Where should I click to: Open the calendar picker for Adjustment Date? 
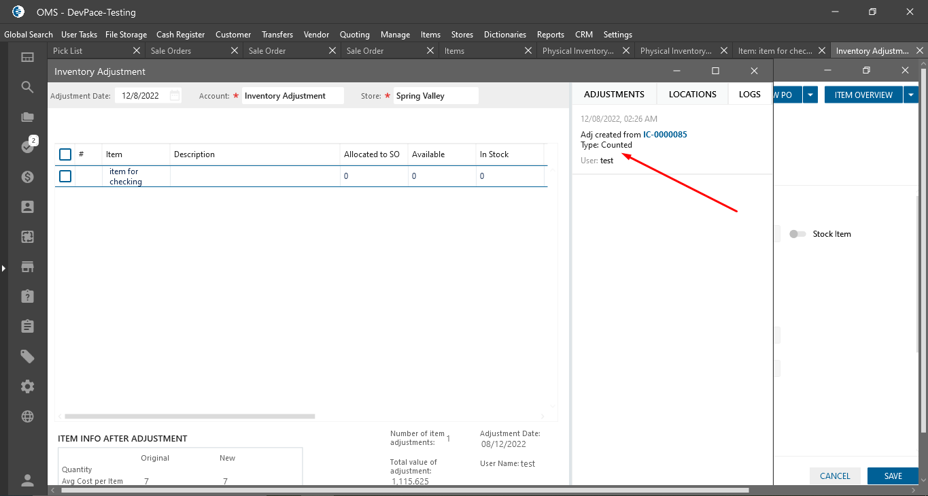click(x=175, y=96)
